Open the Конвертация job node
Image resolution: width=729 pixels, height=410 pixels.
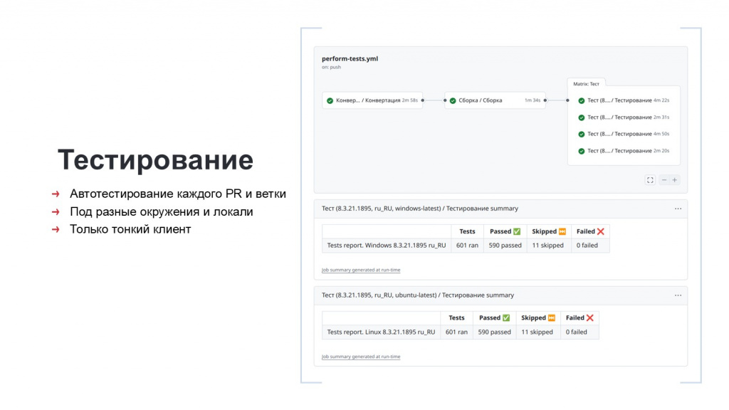pos(372,100)
